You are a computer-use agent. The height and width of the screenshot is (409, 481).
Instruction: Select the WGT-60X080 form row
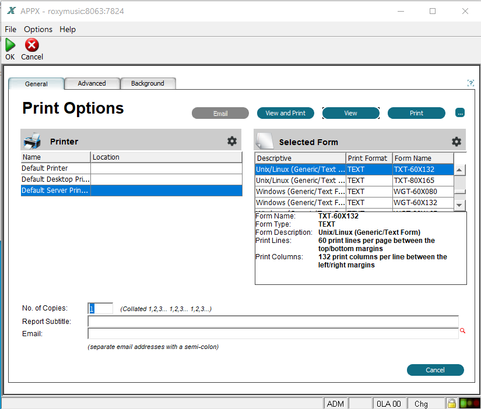coord(354,192)
